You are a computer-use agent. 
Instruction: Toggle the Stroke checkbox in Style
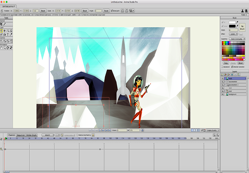pyautogui.click(x=222, y=26)
